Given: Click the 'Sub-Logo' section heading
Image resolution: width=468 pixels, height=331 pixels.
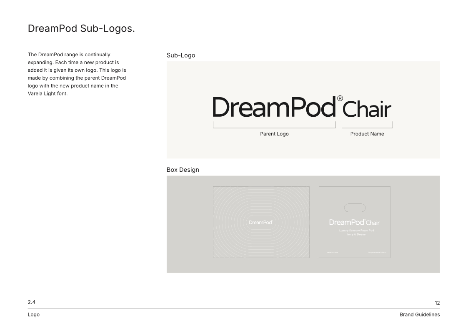Looking at the screenshot, I should (x=181, y=55).
